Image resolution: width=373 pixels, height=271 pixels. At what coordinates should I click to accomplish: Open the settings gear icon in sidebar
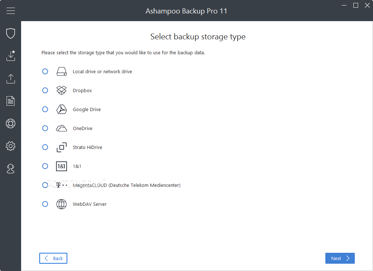click(x=11, y=146)
